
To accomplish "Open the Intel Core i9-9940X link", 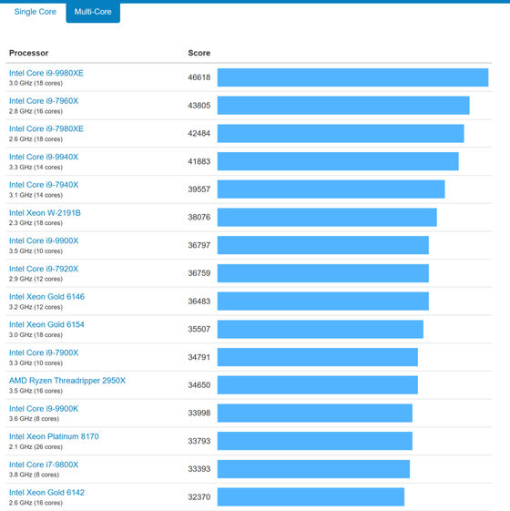I will pyautogui.click(x=44, y=157).
